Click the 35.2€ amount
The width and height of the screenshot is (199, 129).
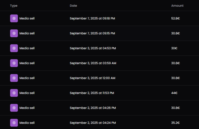pos(176,123)
